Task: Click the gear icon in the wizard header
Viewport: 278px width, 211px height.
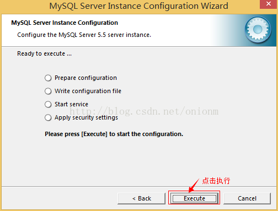Action: click(258, 30)
